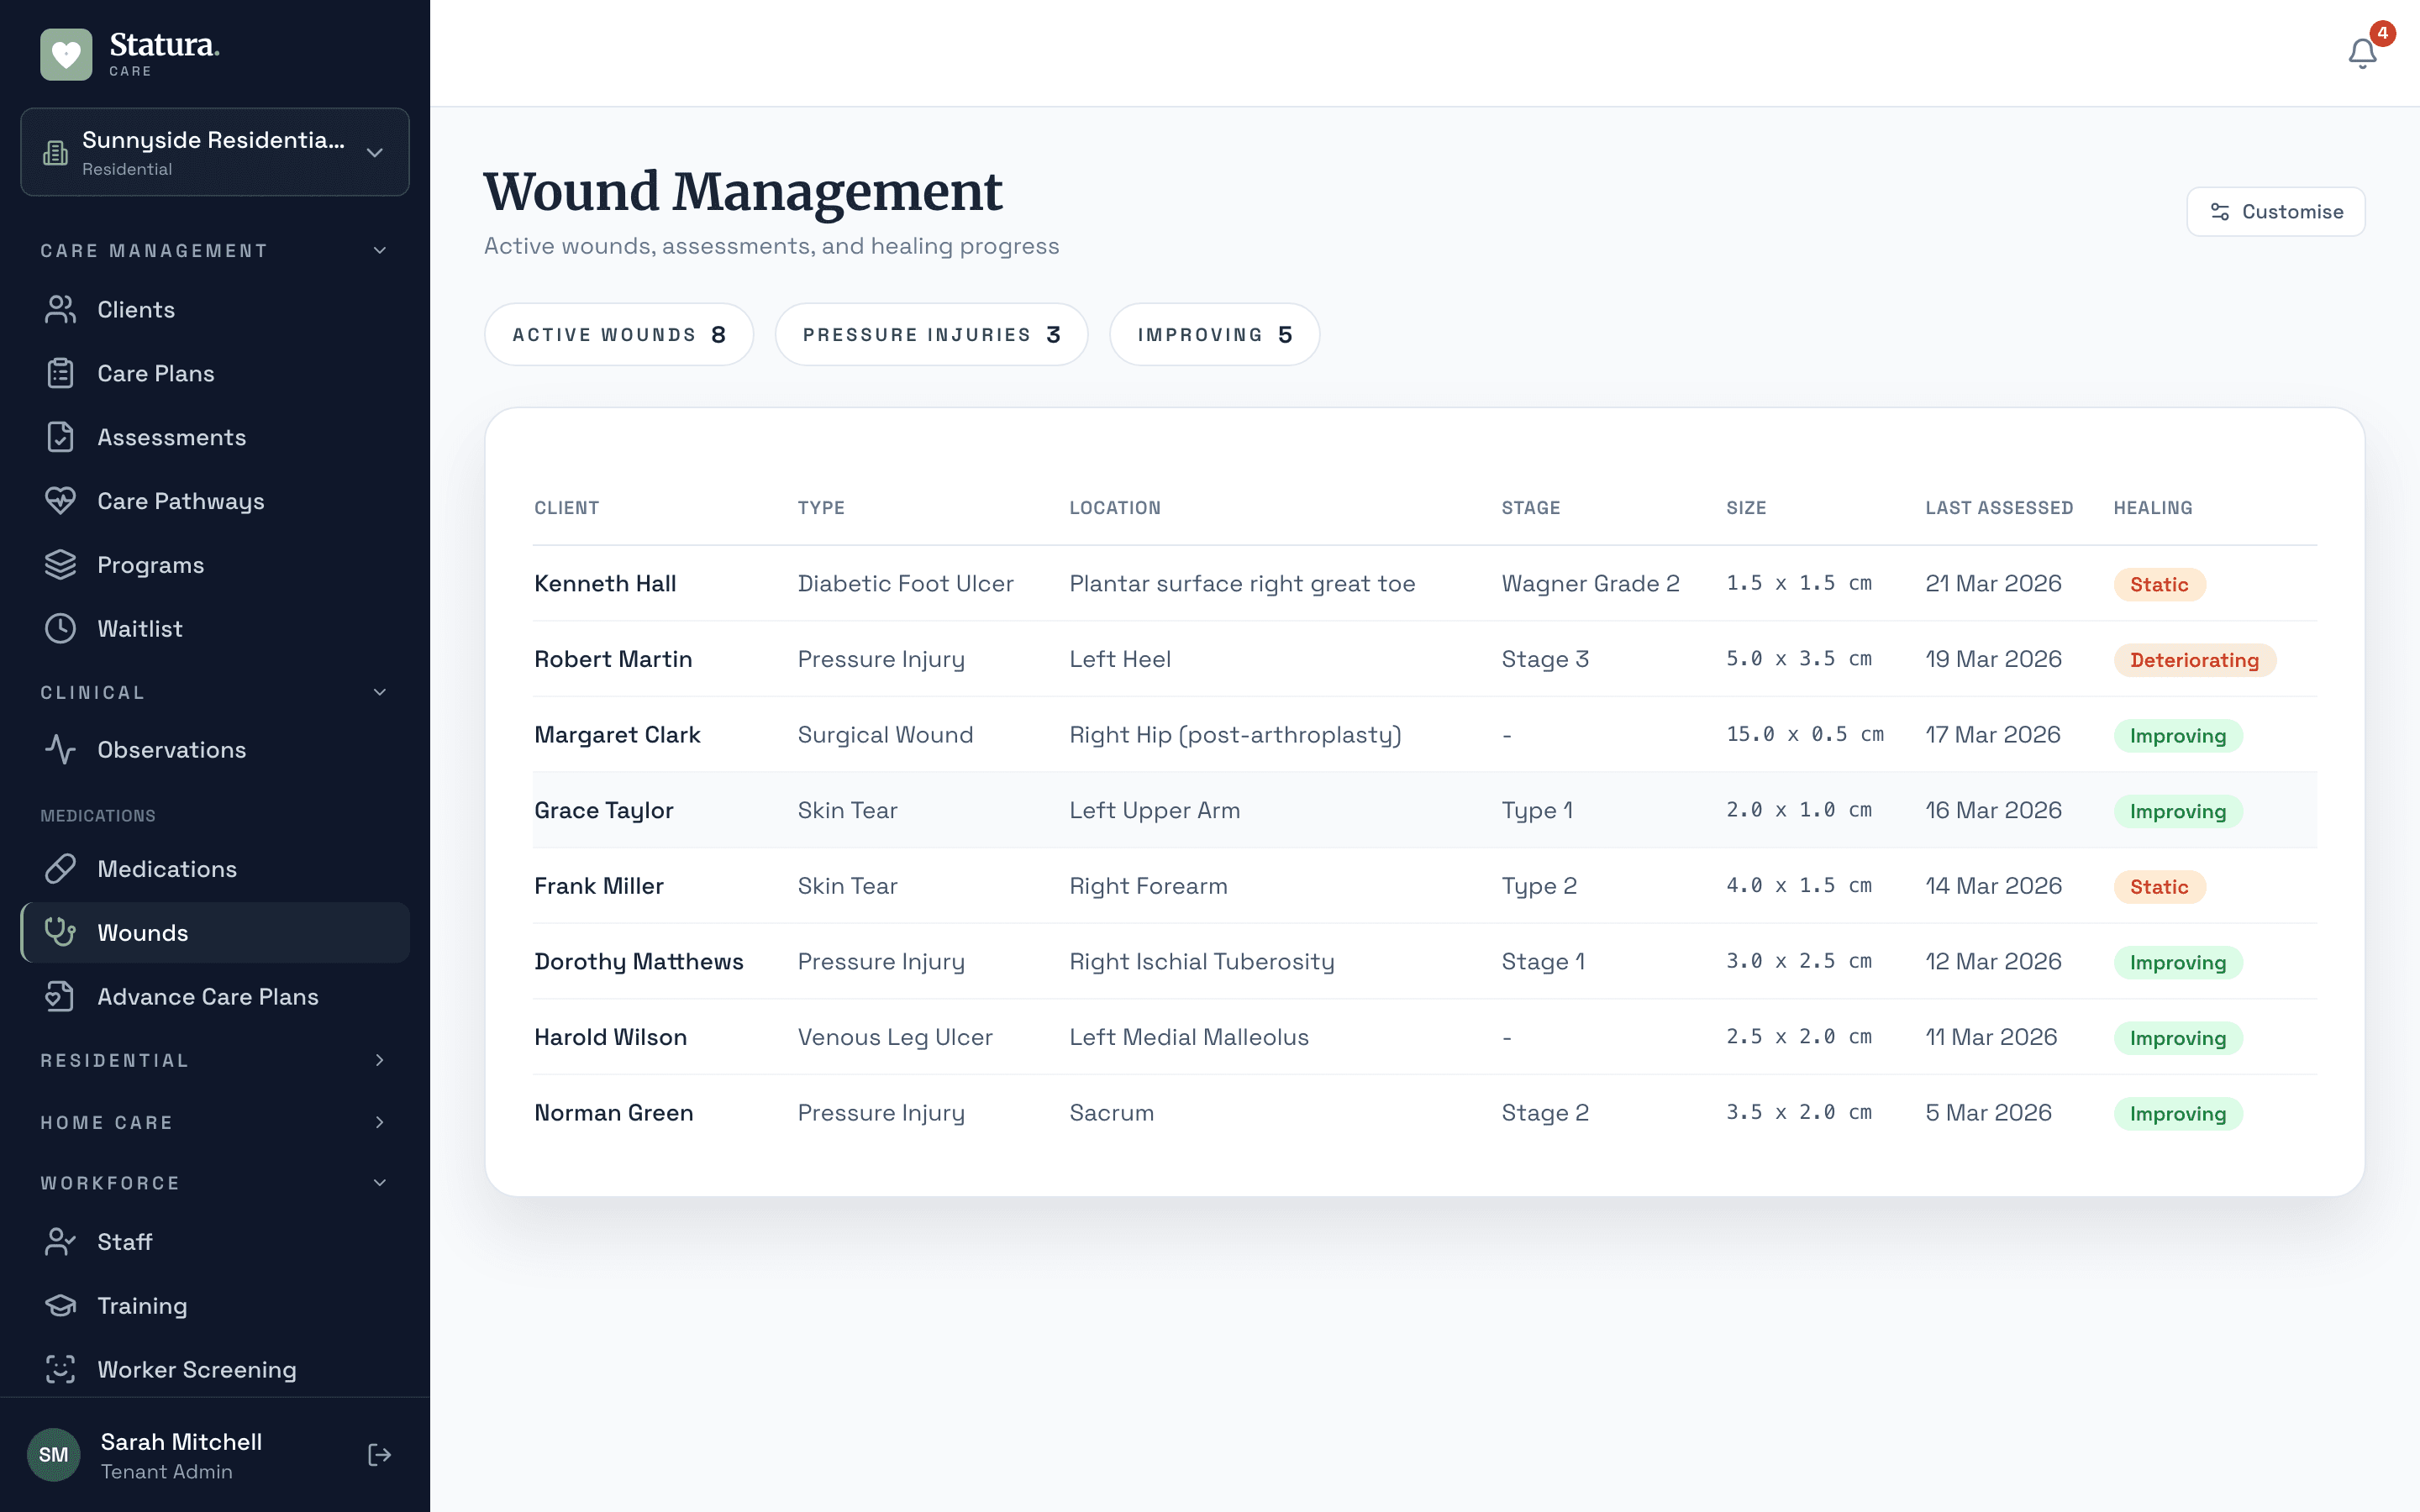
Task: Open the notification bell with 4 alerts
Action: click(2361, 53)
